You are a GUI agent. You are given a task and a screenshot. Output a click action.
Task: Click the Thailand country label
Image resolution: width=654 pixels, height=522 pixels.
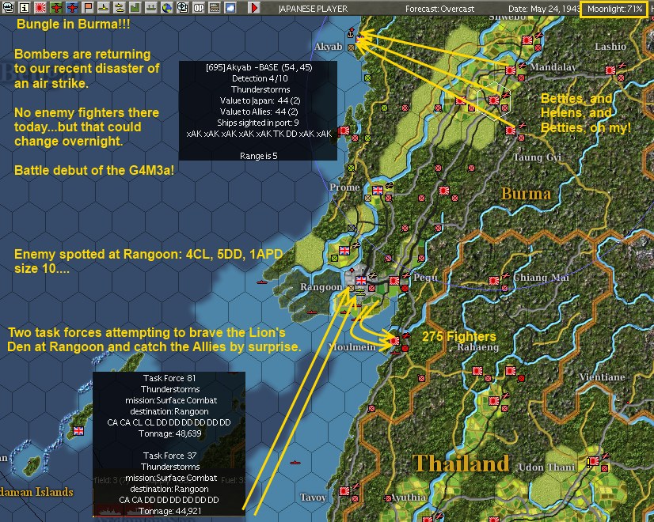coord(461,463)
